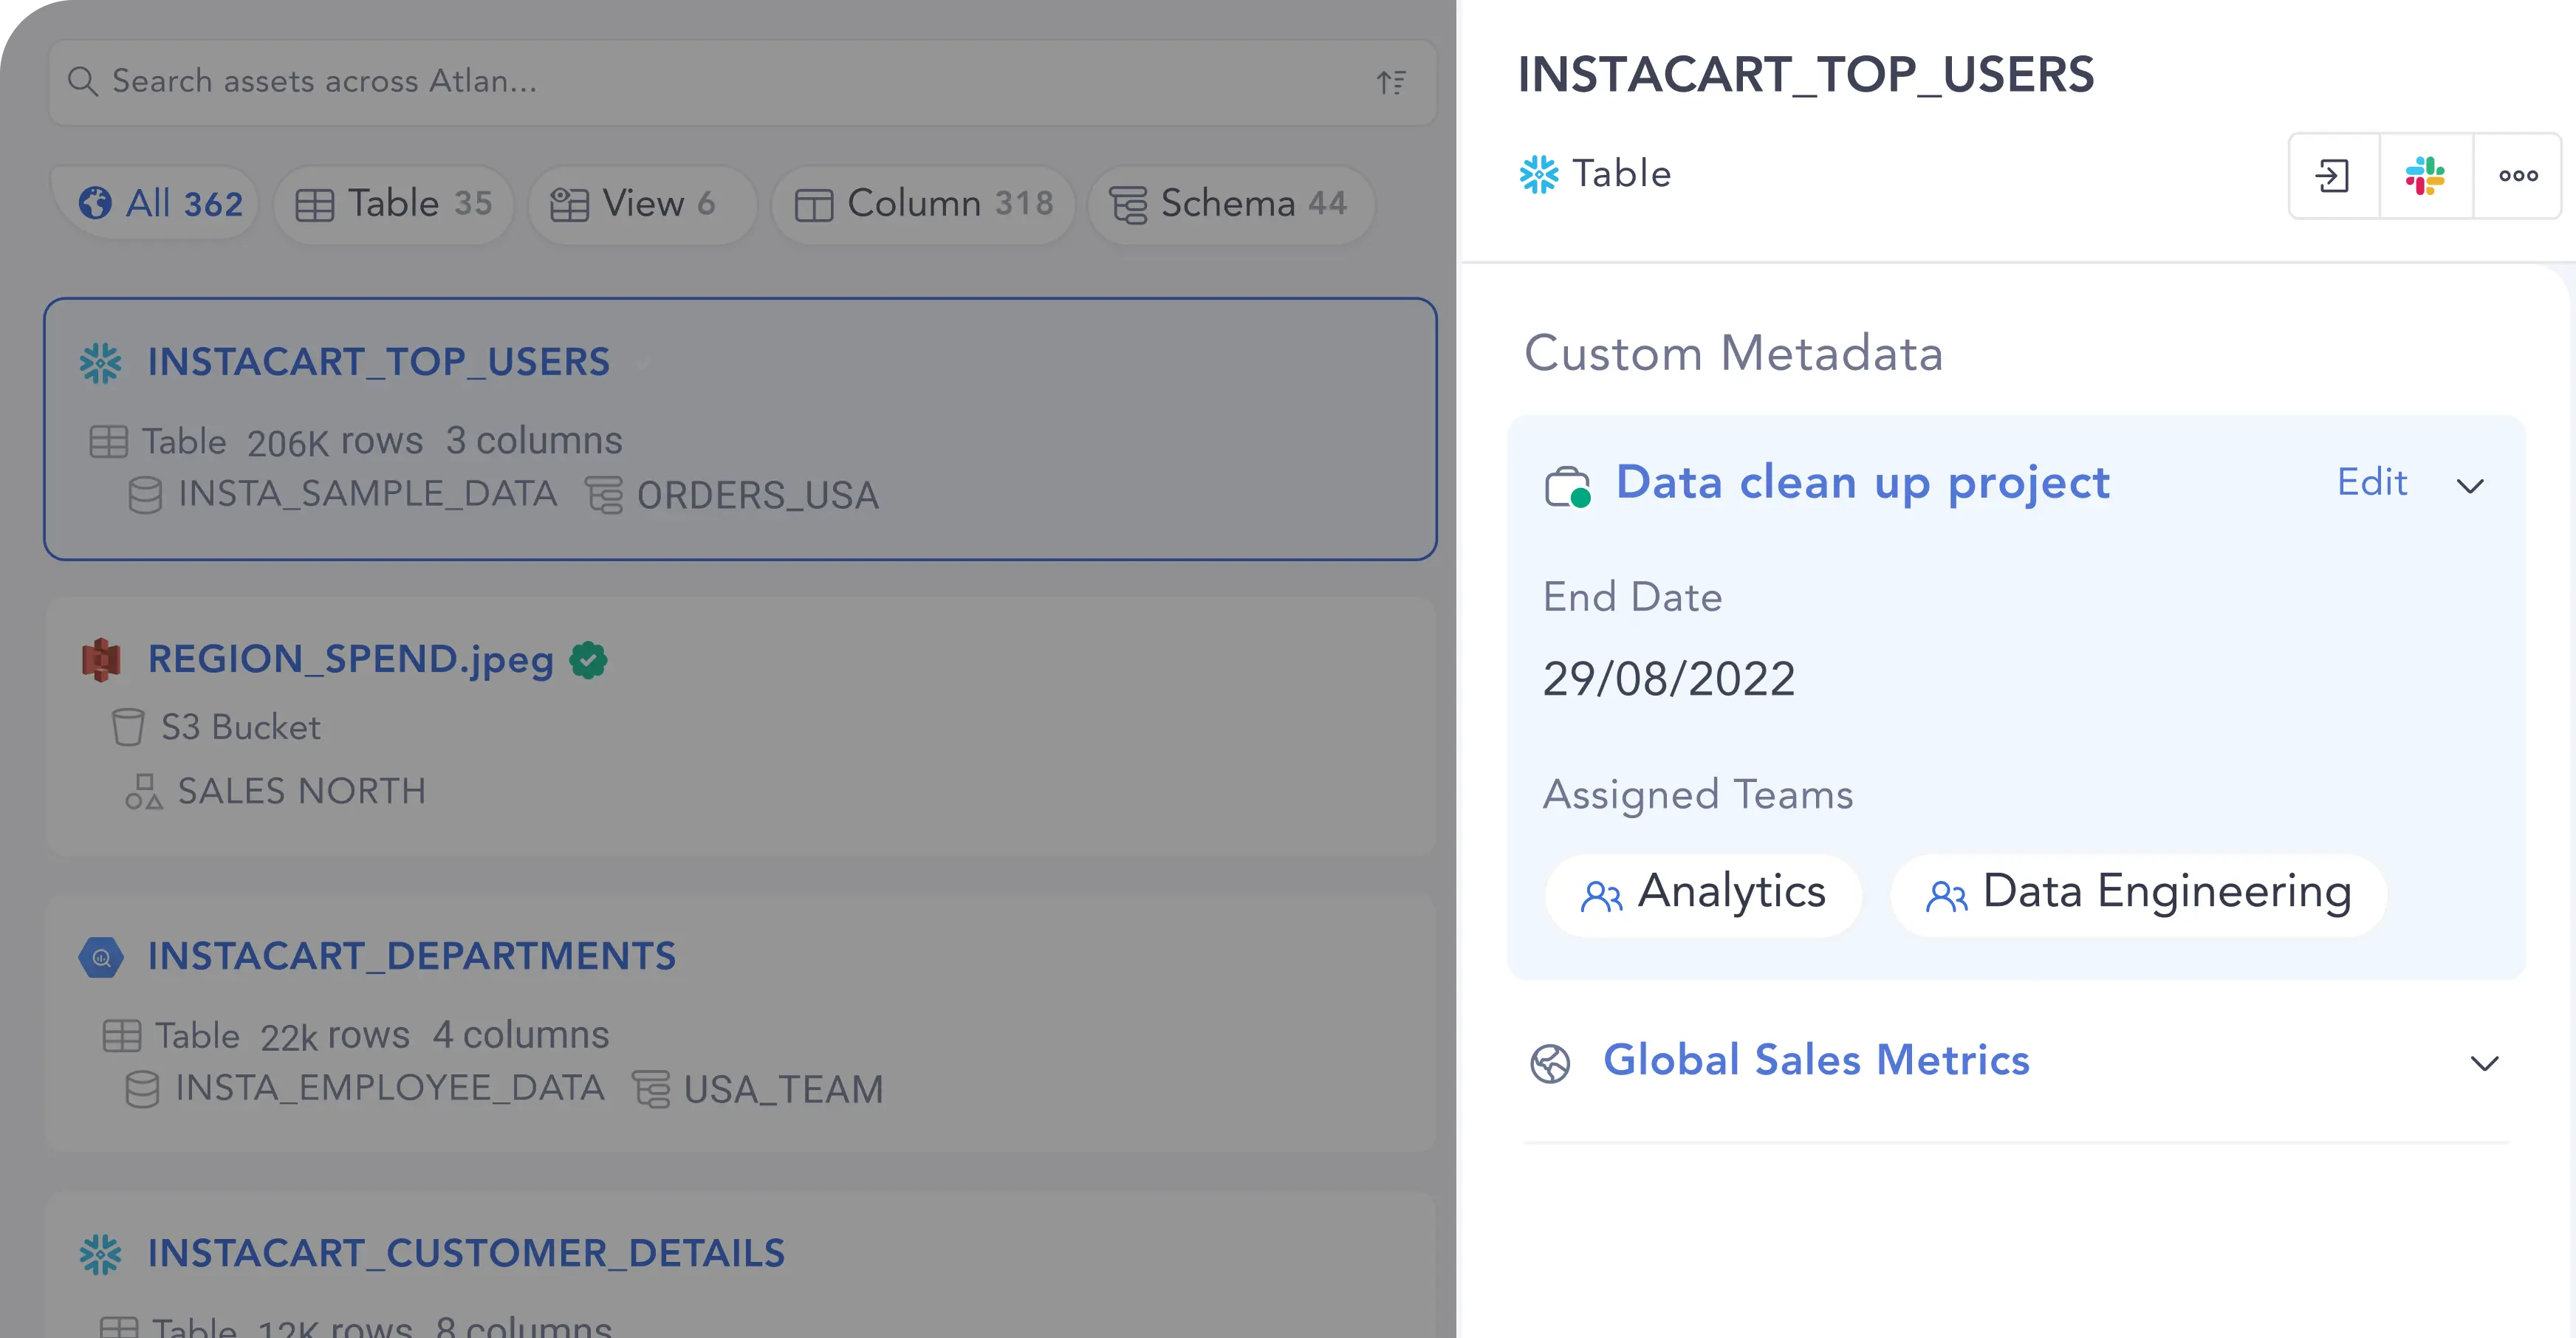Click the table icon in 206K rows line
2576x1338 pixels.
(108, 442)
